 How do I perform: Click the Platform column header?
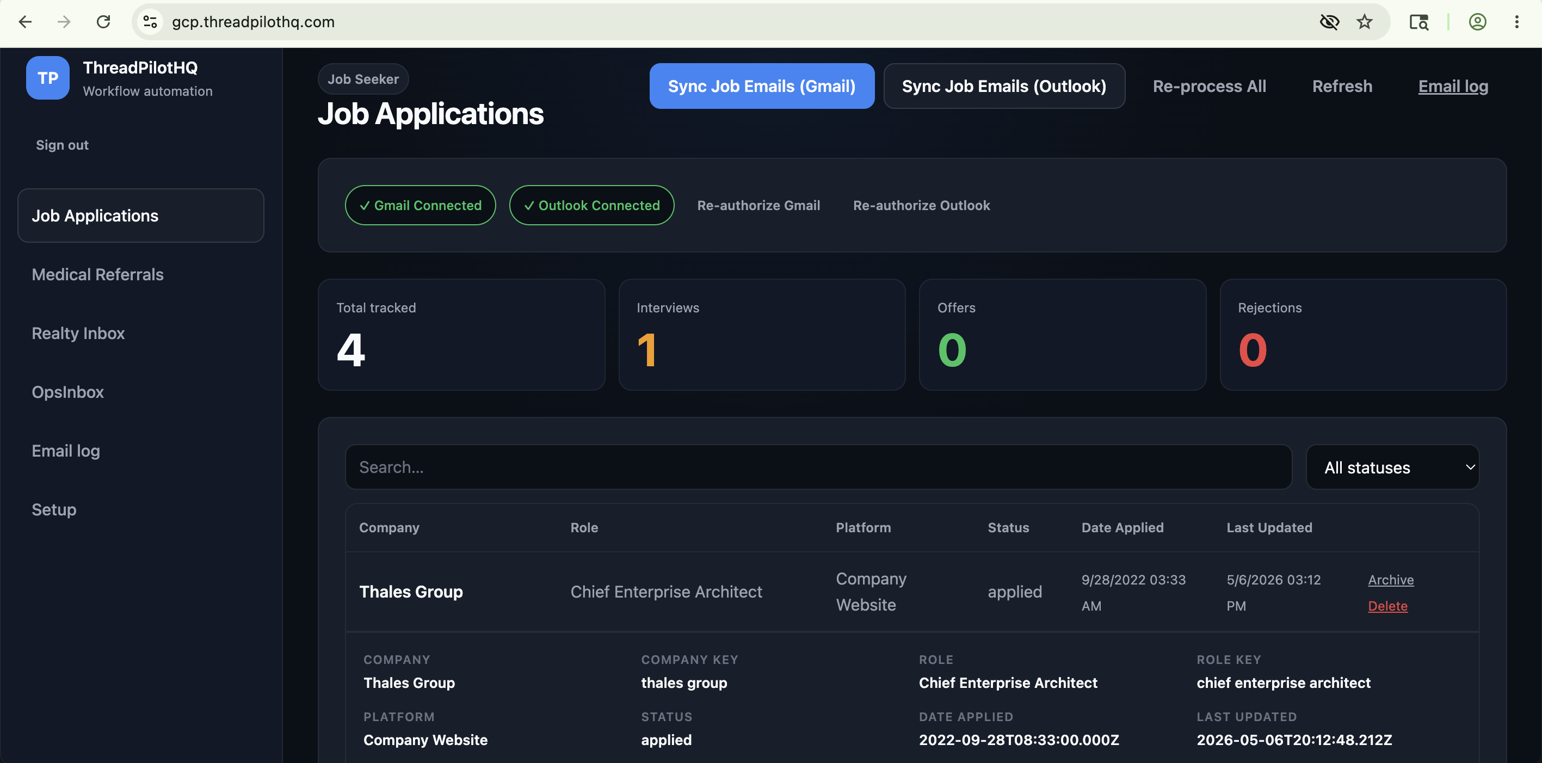pyautogui.click(x=863, y=528)
